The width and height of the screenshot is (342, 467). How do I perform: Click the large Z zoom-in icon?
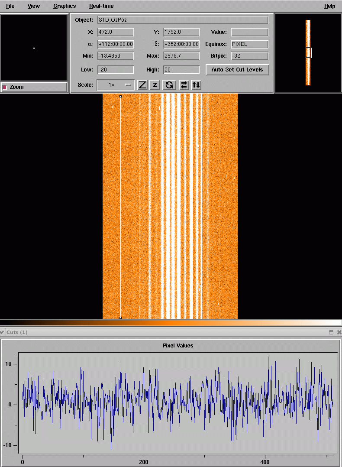(x=142, y=85)
